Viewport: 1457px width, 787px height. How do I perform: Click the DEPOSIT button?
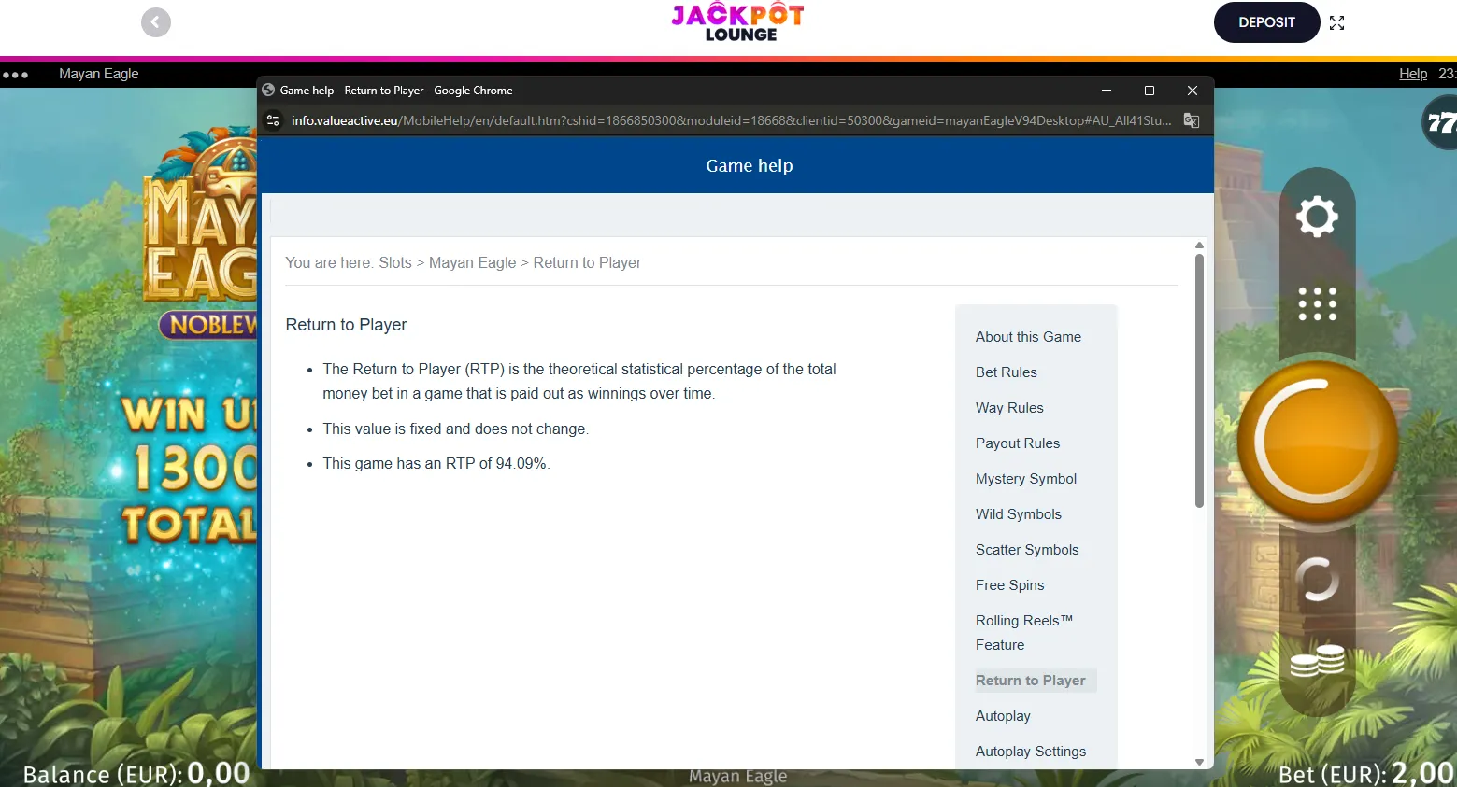coord(1266,22)
